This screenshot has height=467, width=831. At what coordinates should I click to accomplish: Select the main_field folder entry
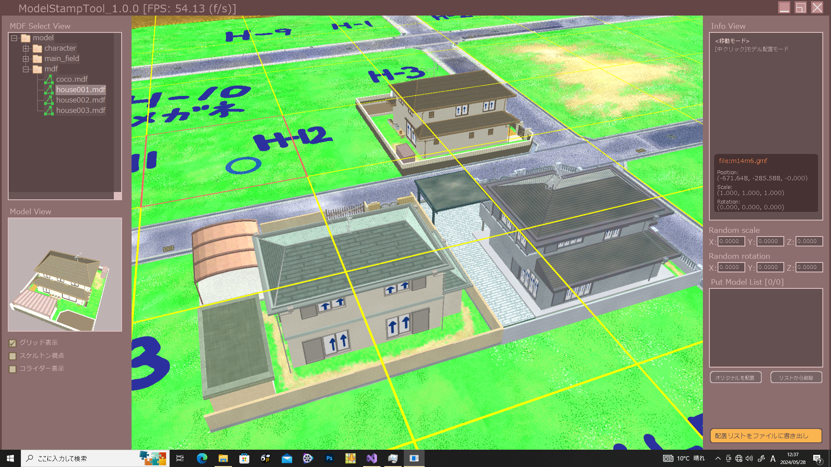[61, 58]
